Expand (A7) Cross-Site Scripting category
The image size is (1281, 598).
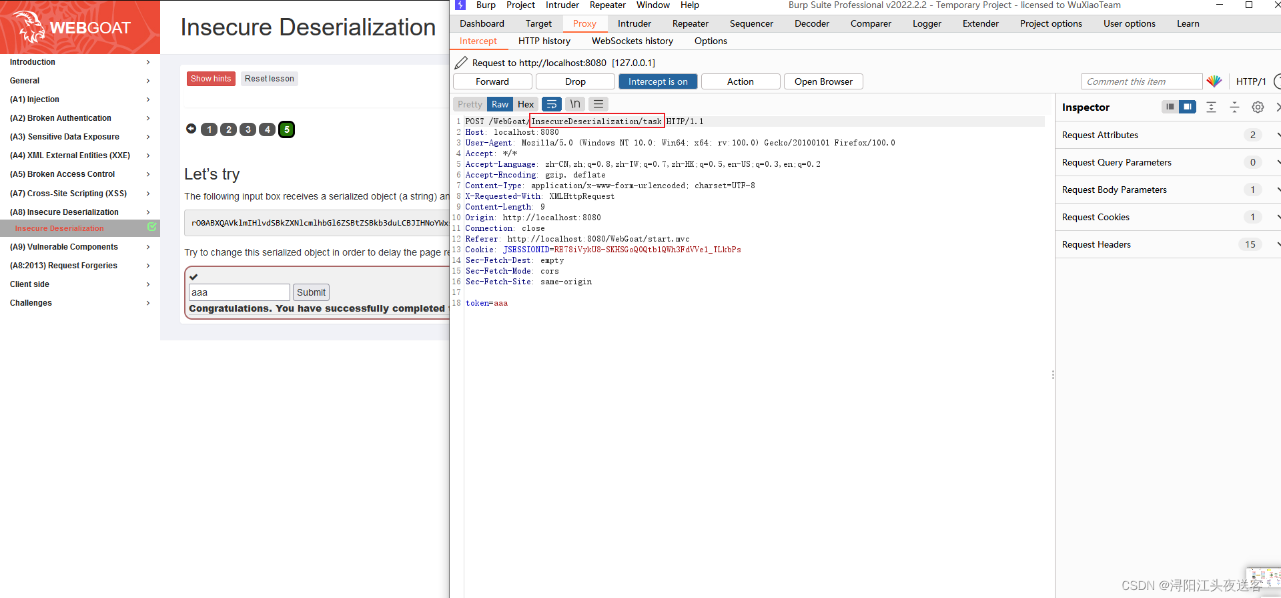[80, 194]
